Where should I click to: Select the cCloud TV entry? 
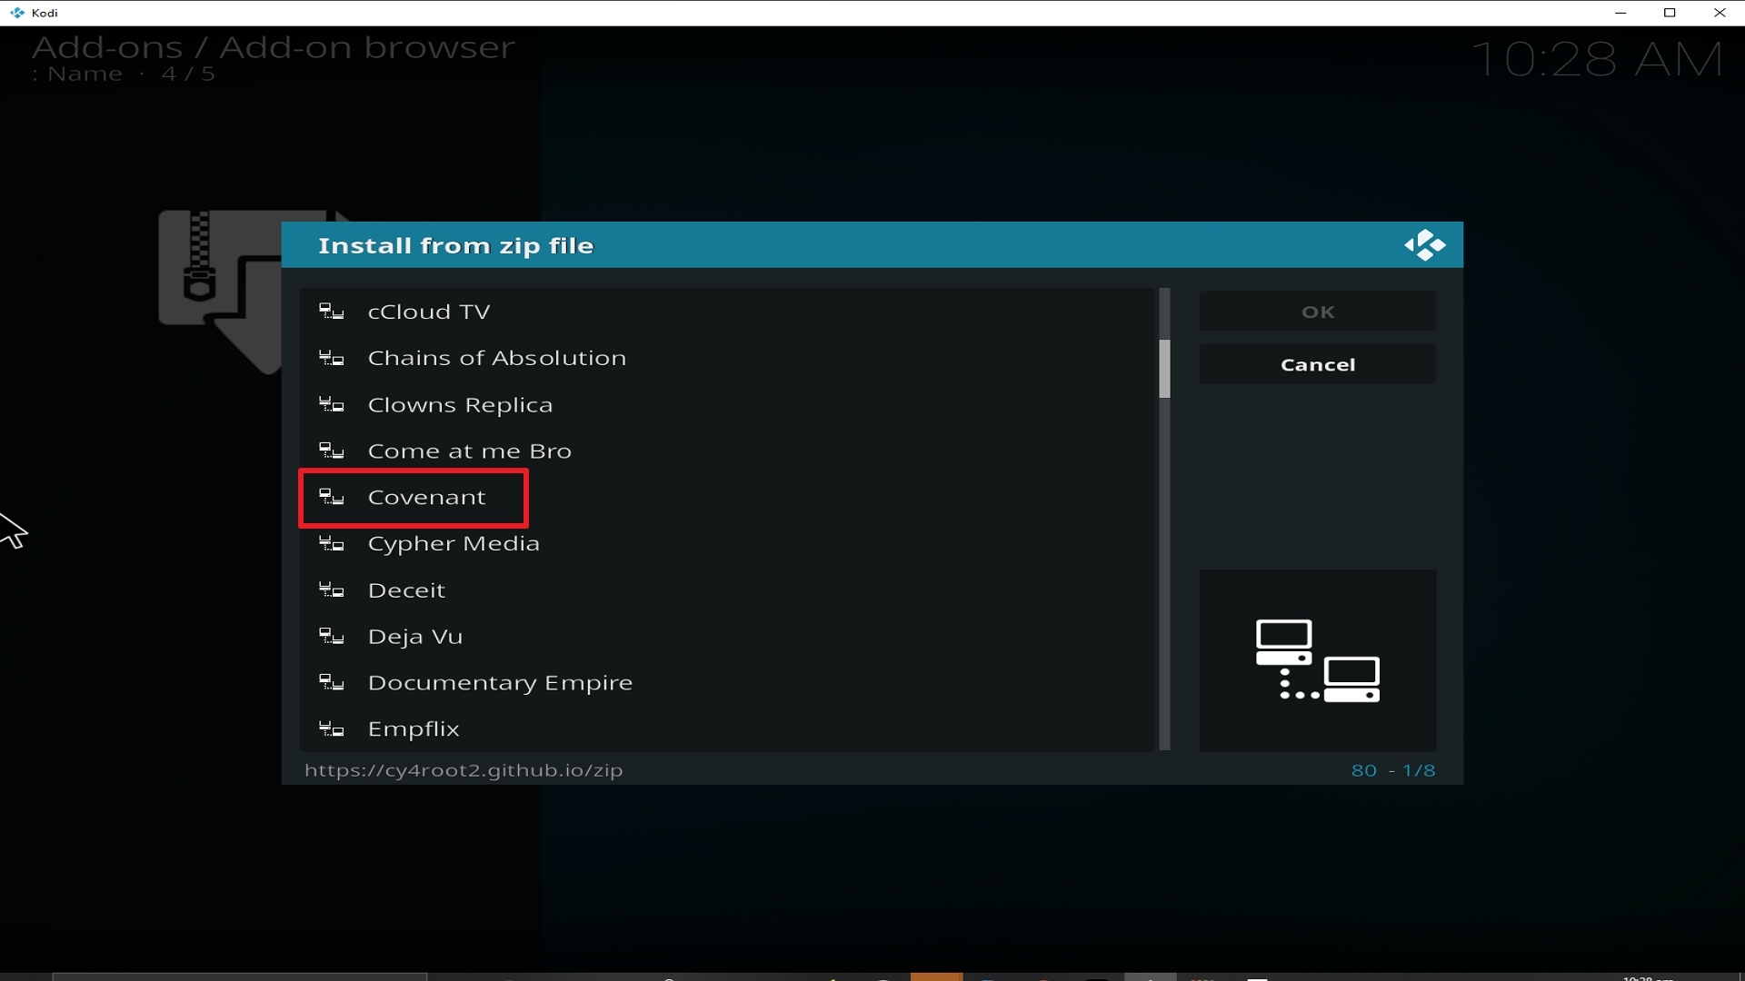point(727,312)
